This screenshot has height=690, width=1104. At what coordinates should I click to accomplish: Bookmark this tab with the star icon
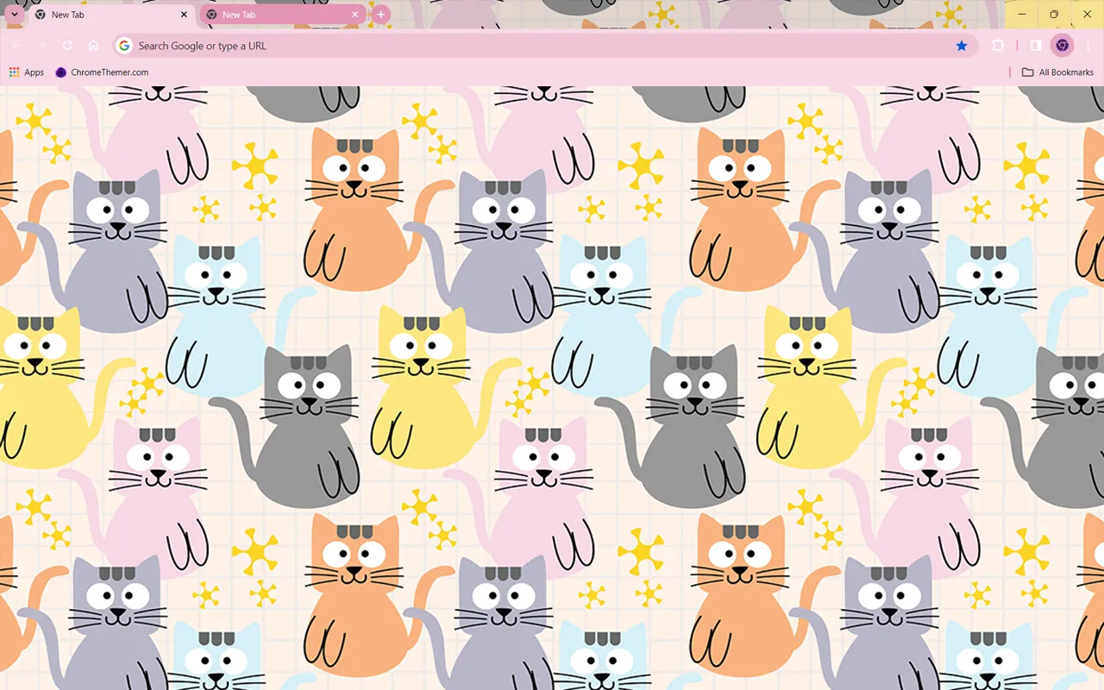click(962, 46)
